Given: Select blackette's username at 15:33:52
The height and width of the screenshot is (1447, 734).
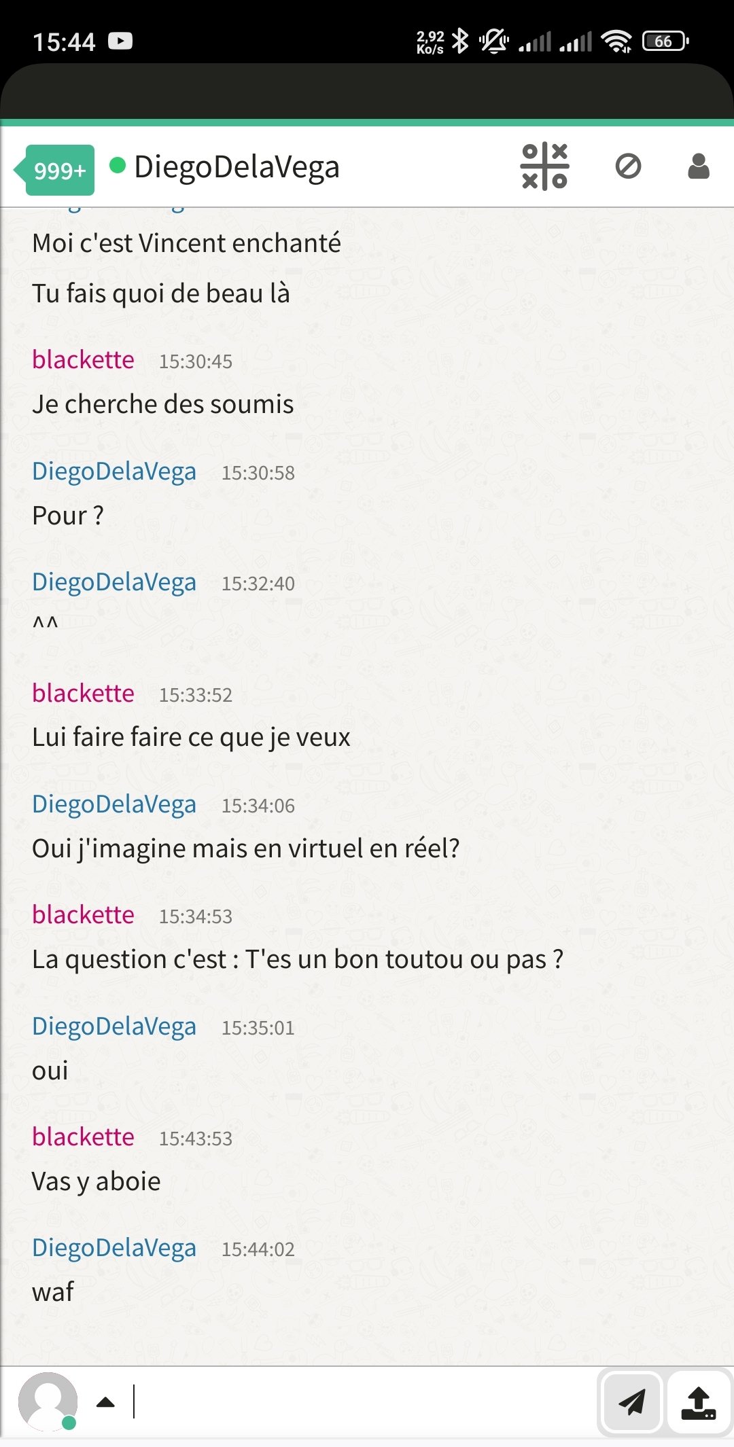Looking at the screenshot, I should point(83,694).
